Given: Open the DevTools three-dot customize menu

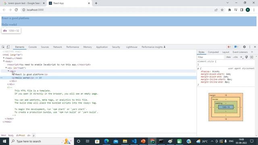Looking at the screenshot, I should point(250,47).
